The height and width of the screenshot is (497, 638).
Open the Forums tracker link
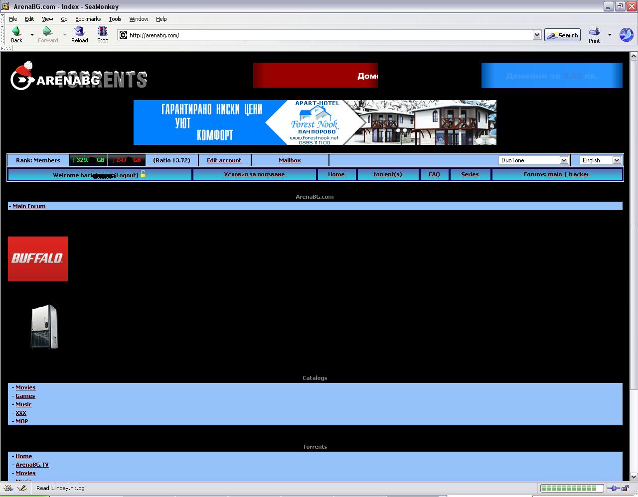579,174
